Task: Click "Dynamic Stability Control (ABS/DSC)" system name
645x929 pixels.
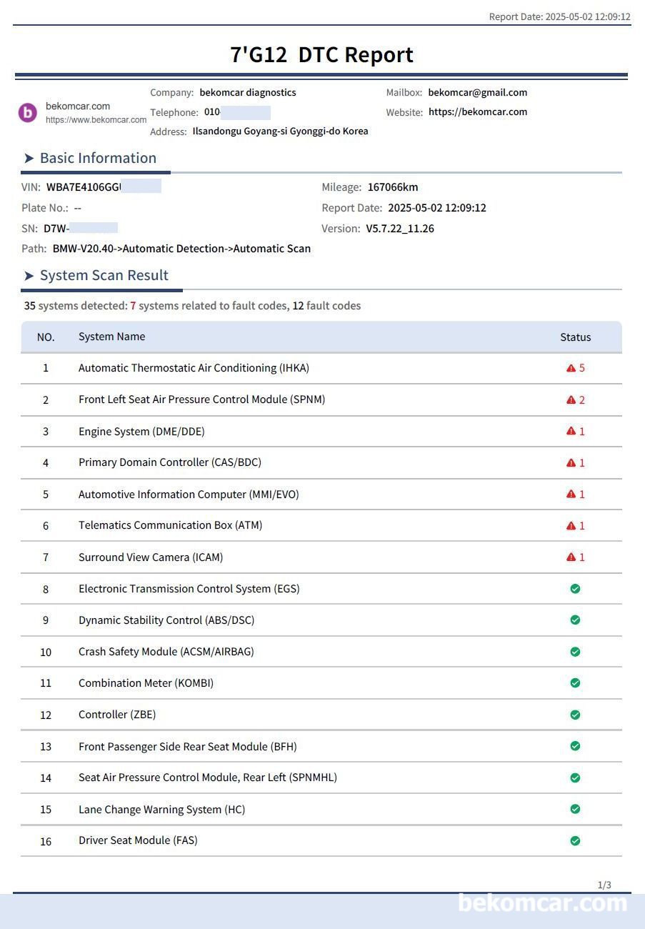Action: click(x=166, y=620)
